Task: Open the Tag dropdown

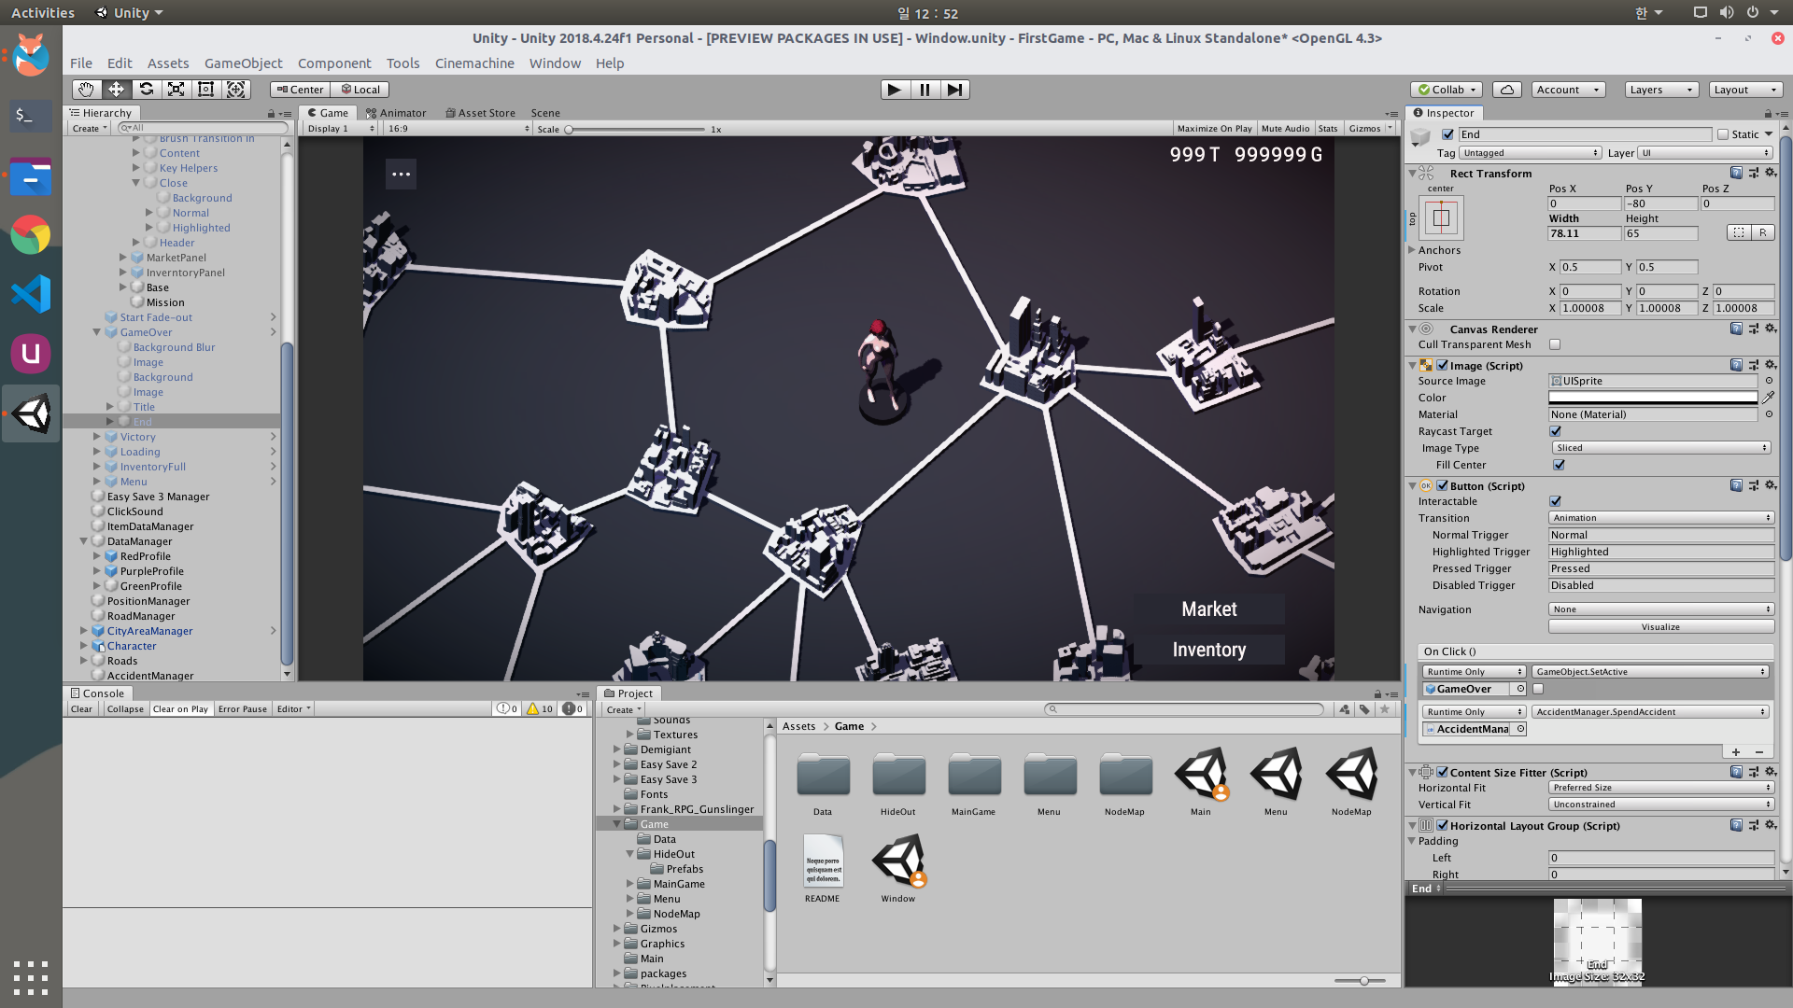Action: click(1530, 153)
